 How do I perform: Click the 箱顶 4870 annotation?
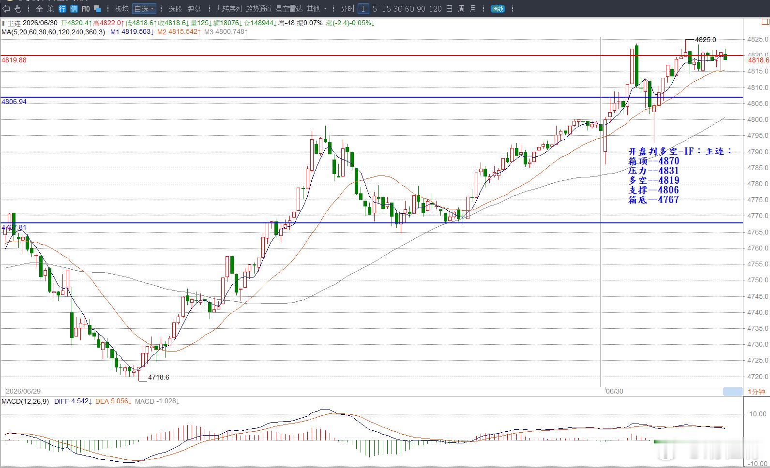[653, 161]
